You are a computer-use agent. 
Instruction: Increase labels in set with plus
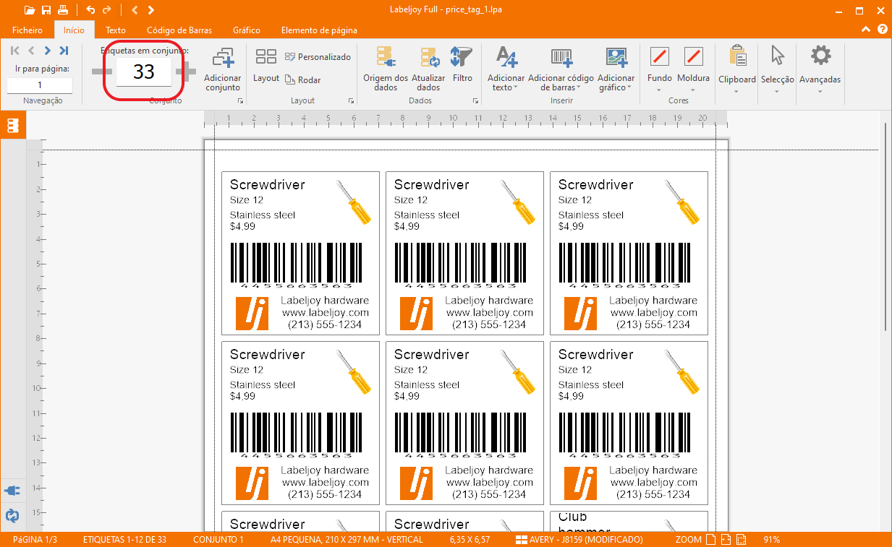pos(186,71)
